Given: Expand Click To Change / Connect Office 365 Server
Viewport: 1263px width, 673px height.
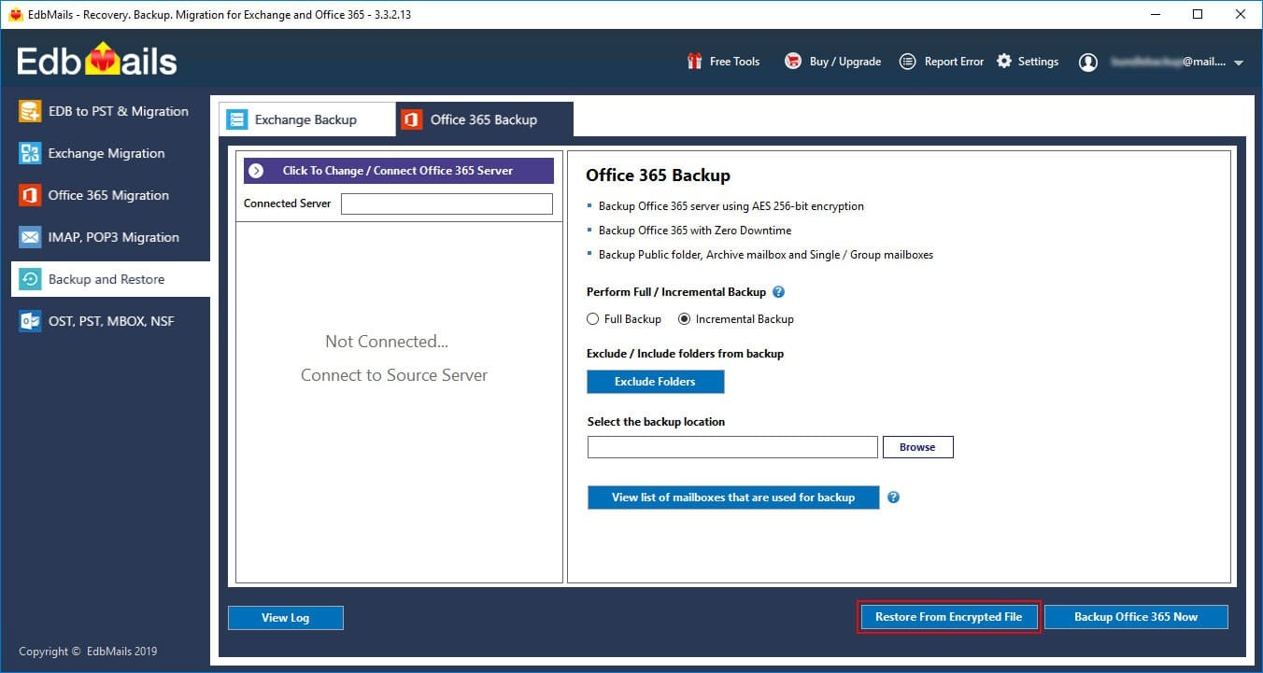Looking at the screenshot, I should [x=399, y=171].
